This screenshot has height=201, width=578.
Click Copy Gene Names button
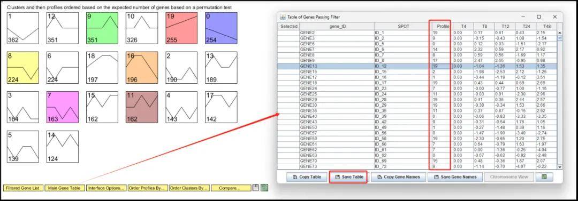(x=398, y=177)
